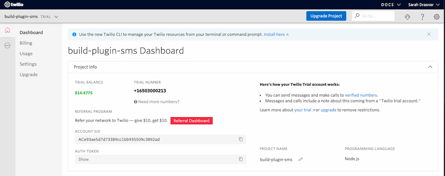Open the DOCS dropdown
This screenshot has height=176, width=445.
point(391,4)
